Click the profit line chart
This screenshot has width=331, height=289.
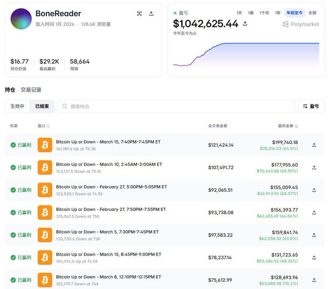[x=246, y=55]
